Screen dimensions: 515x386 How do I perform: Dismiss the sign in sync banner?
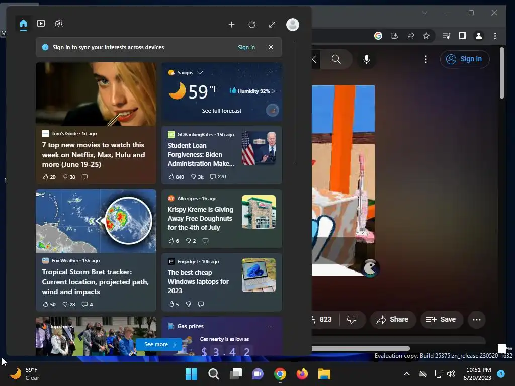pyautogui.click(x=271, y=47)
